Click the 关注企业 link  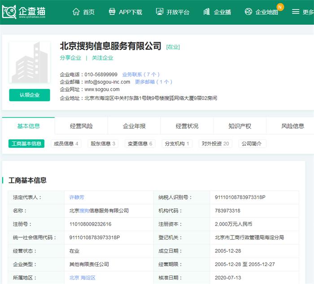click(x=102, y=58)
